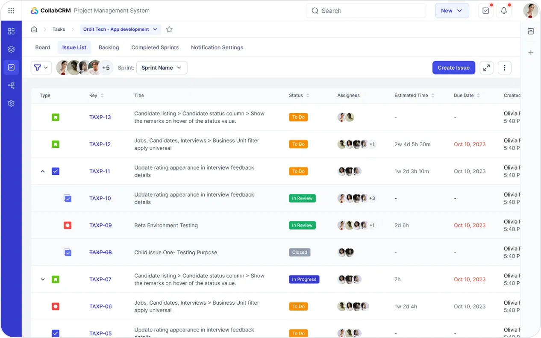
Task: Collapse the TAXP-11 row child issues
Action: click(x=42, y=171)
